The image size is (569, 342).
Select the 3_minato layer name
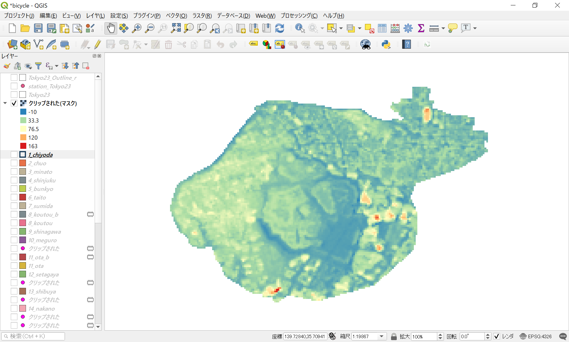(x=40, y=172)
